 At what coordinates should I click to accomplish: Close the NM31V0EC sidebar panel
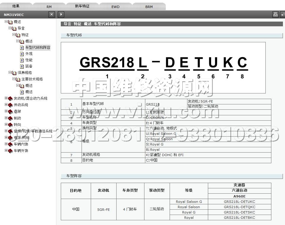click(x=52, y=14)
